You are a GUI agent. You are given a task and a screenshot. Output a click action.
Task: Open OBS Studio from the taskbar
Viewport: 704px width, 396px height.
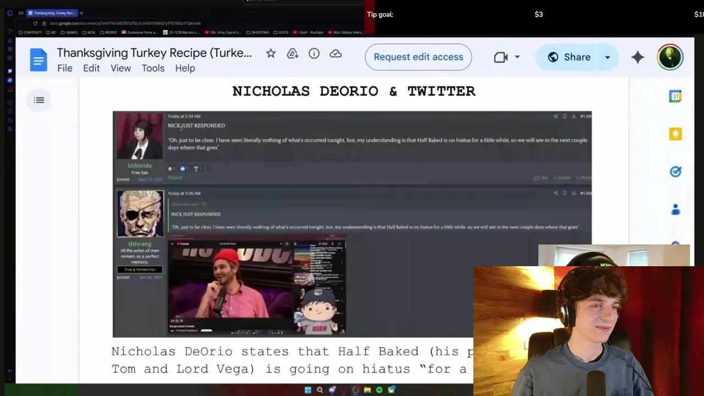(x=356, y=390)
